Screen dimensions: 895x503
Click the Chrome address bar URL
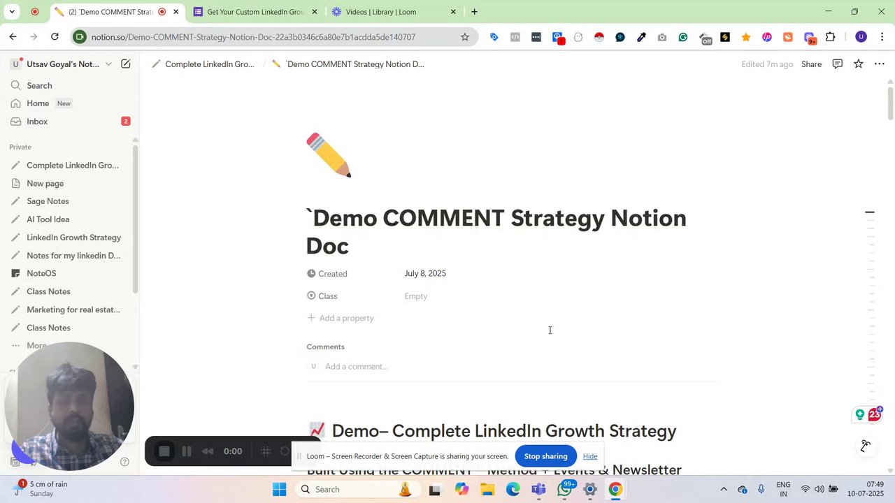[253, 37]
